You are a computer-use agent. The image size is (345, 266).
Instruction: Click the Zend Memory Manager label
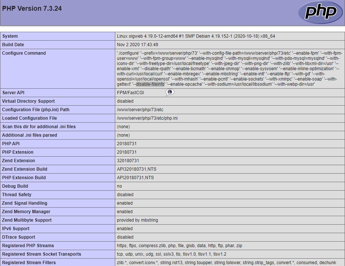[x=26, y=212]
